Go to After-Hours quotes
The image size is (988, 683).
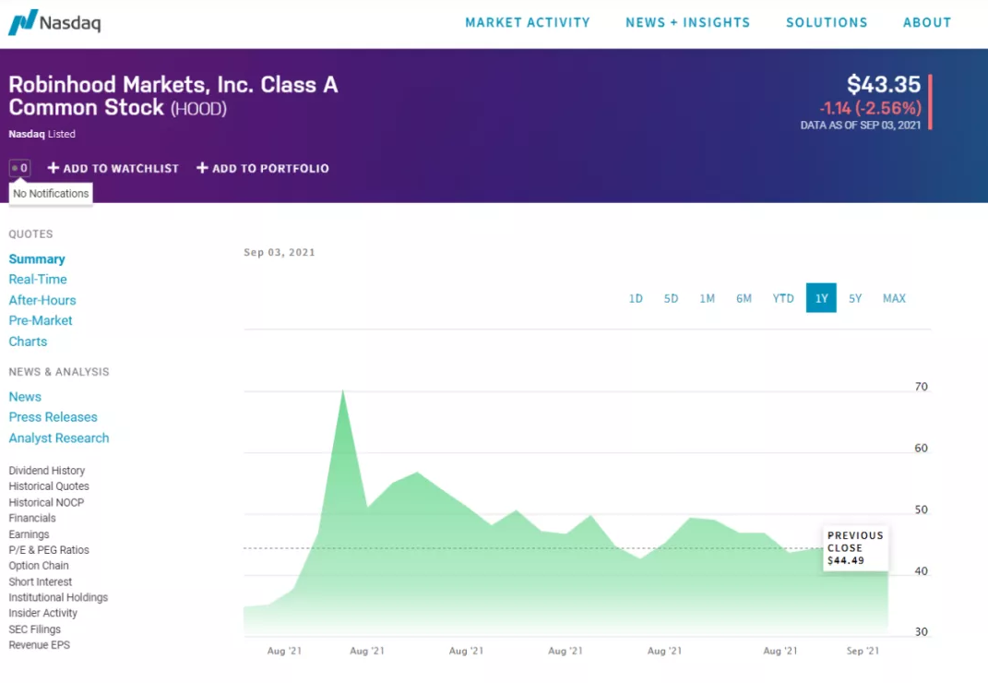point(42,300)
